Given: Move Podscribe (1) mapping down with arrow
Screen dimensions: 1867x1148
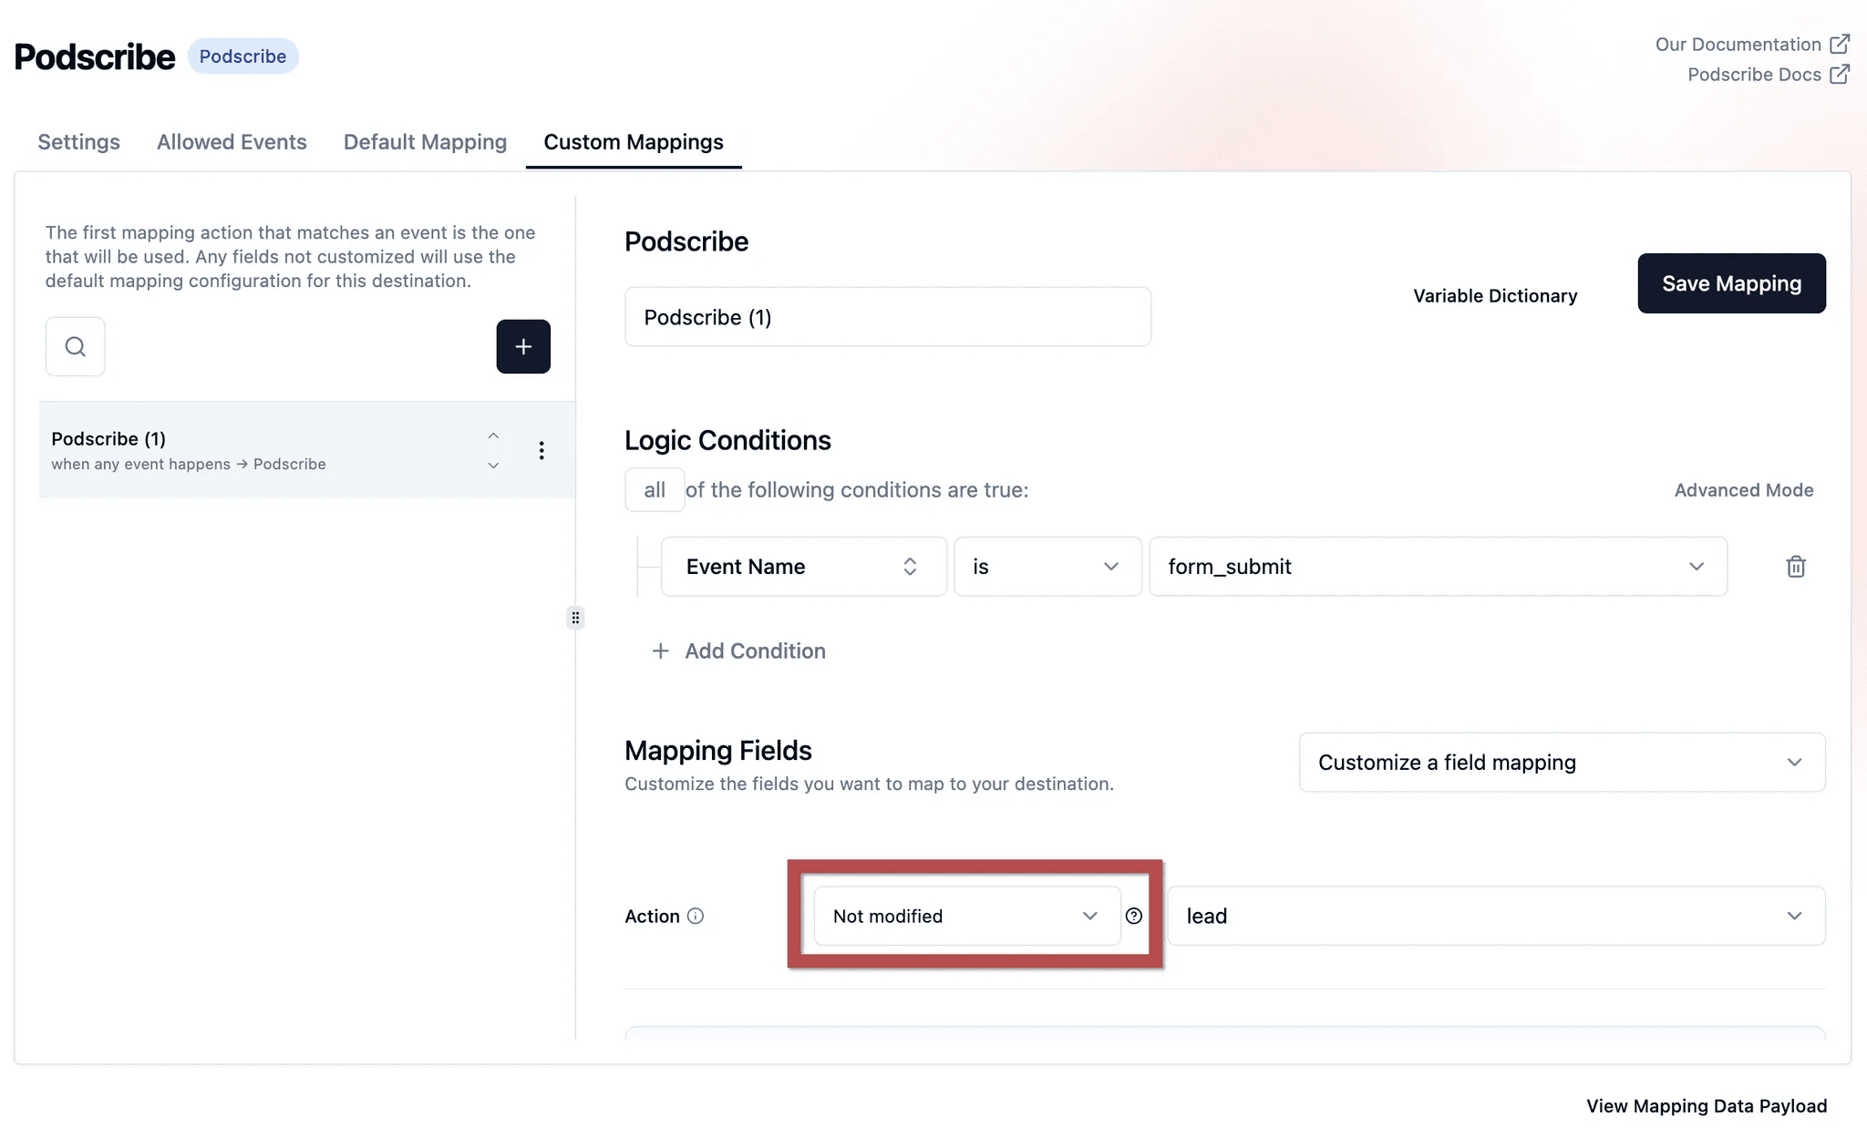Looking at the screenshot, I should tap(493, 466).
